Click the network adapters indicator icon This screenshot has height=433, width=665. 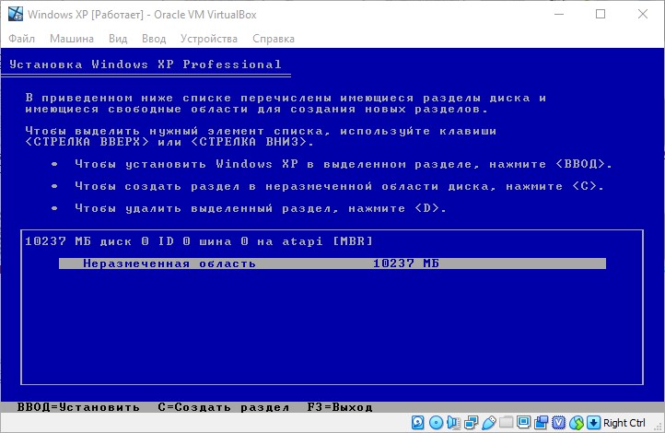coord(470,423)
